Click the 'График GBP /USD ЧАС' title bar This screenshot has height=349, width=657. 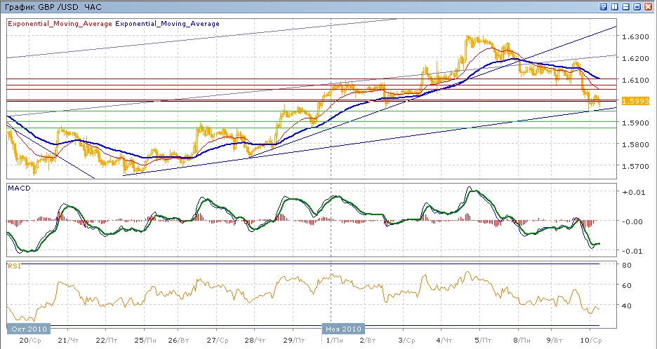[53, 6]
